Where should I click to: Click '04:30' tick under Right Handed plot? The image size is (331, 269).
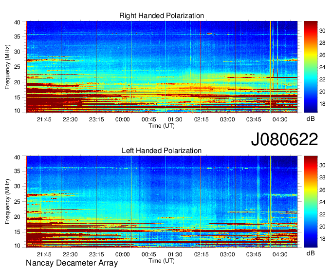pos(280,119)
